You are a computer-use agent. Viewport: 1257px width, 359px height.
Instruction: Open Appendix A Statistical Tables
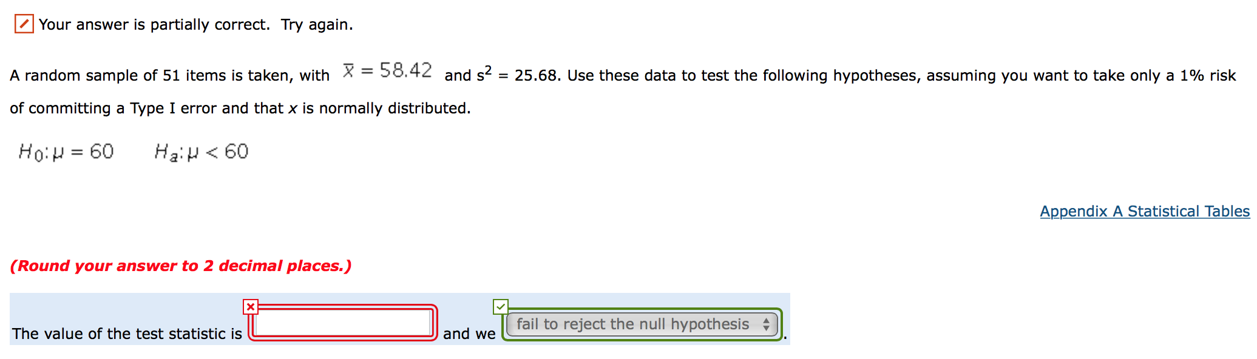click(x=1143, y=211)
